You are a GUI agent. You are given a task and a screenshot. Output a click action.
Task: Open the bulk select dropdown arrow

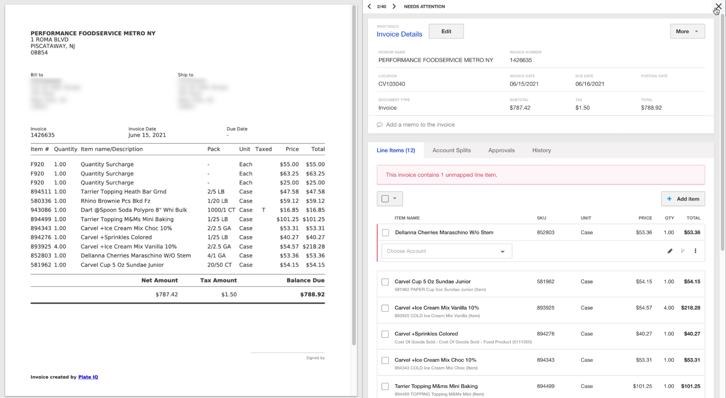click(x=395, y=198)
